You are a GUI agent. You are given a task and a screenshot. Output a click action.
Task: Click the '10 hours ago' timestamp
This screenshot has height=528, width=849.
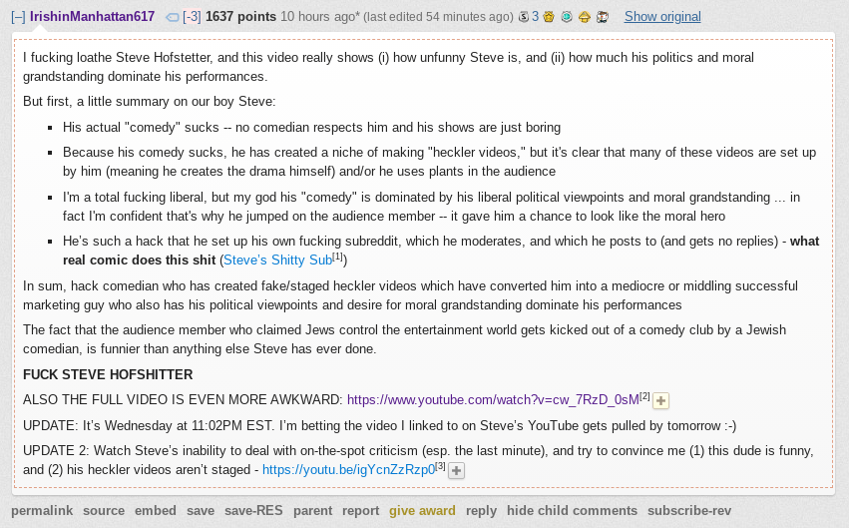(x=318, y=17)
